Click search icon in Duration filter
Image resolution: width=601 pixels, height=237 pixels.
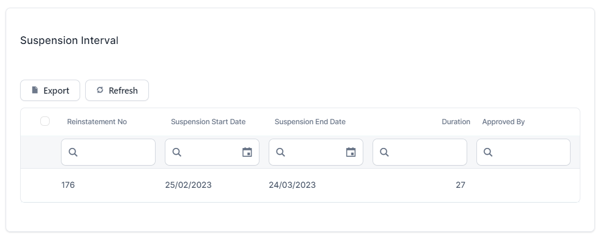[x=384, y=152]
